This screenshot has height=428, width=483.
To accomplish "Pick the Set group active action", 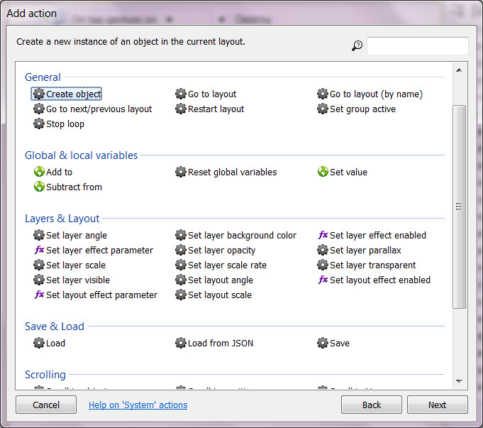I will 362,109.
